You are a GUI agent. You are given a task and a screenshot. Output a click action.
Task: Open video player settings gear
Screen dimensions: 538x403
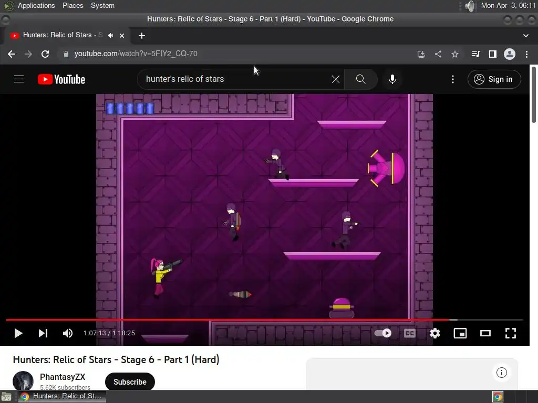pos(434,333)
